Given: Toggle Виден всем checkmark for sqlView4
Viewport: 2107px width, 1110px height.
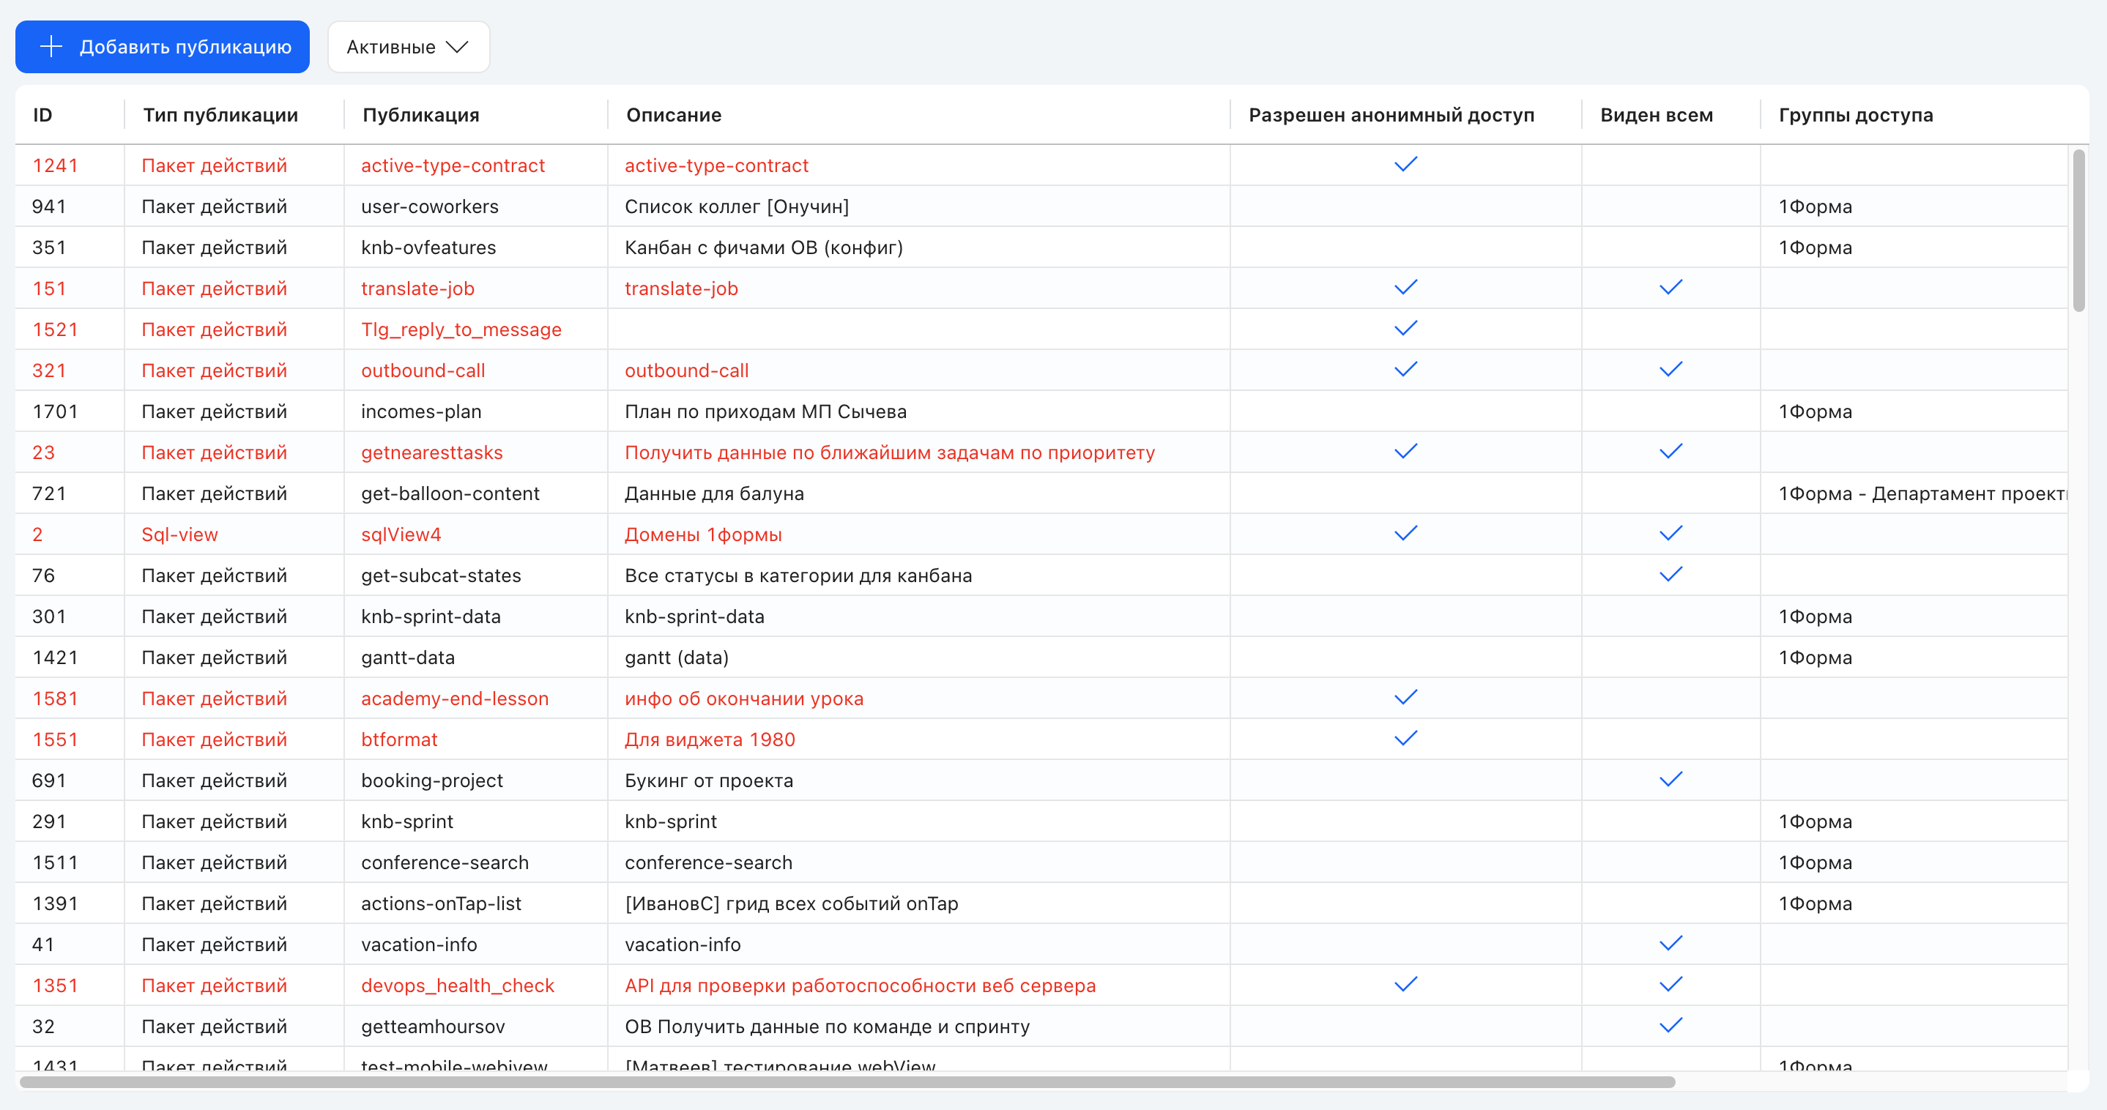Looking at the screenshot, I should 1671,533.
